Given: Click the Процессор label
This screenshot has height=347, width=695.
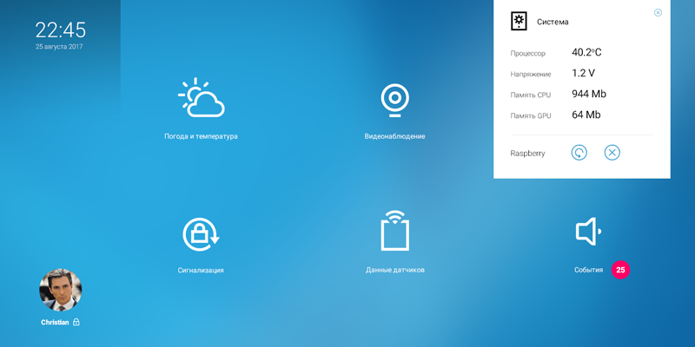Looking at the screenshot, I should (x=528, y=54).
